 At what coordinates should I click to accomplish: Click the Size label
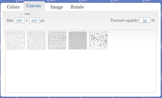pos(10,20)
